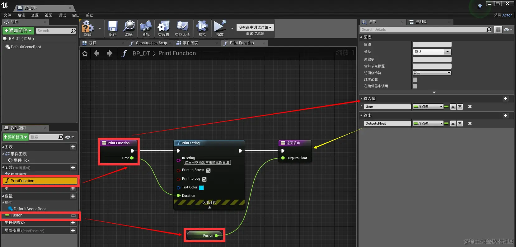Image resolution: width=516 pixels, height=247 pixels.
Task: Click the Text Color swatch on Print String
Action: [x=201, y=188]
